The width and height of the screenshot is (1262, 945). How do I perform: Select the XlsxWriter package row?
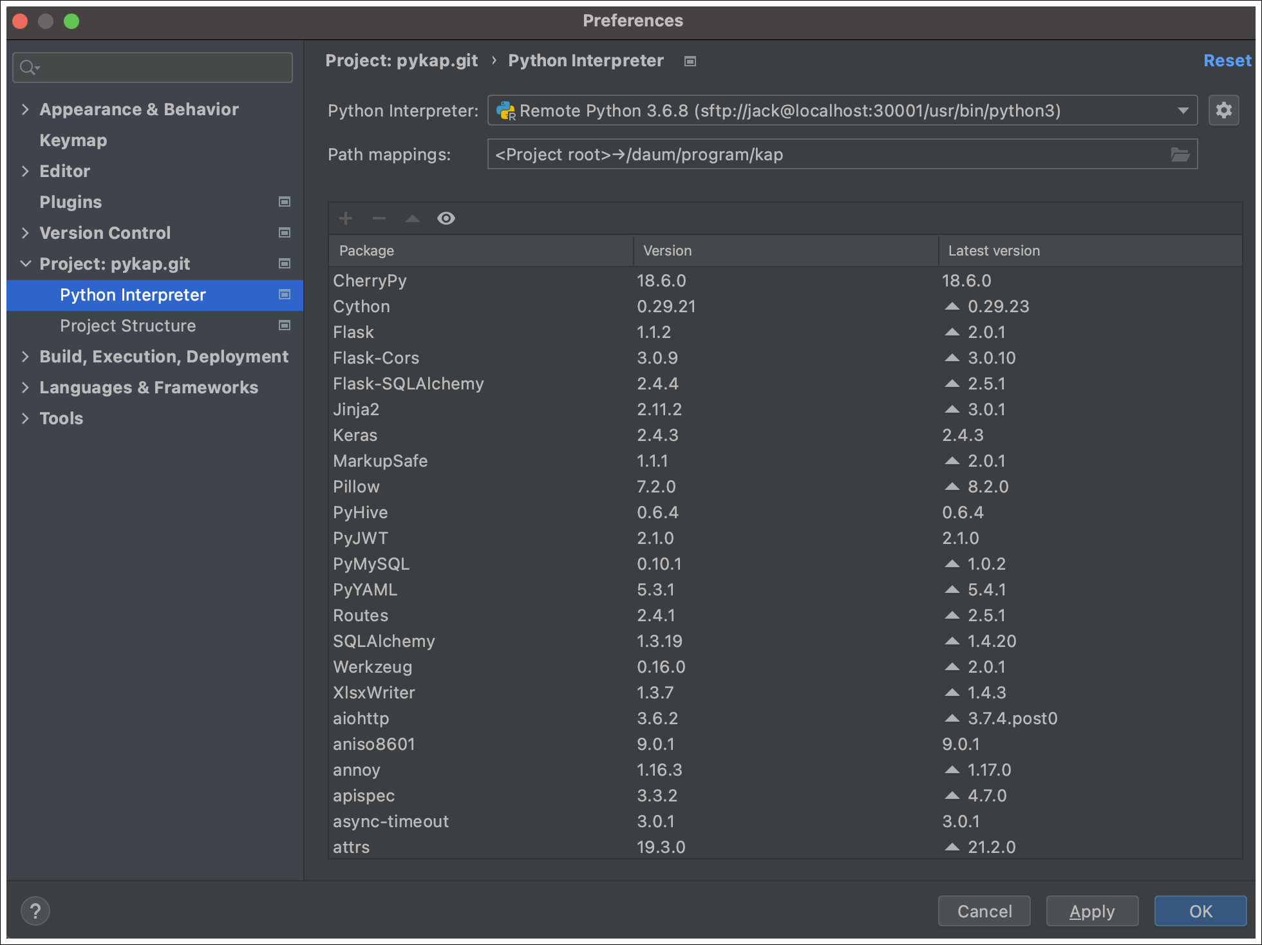785,693
